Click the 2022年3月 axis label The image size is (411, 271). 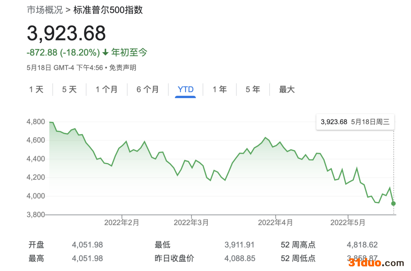coord(191,223)
